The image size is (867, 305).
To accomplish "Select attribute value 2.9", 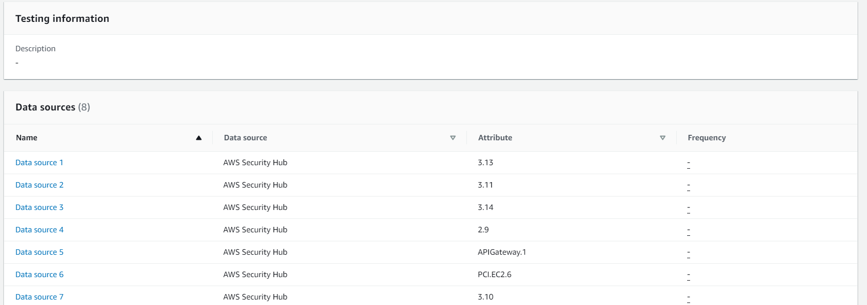I will [x=483, y=230].
